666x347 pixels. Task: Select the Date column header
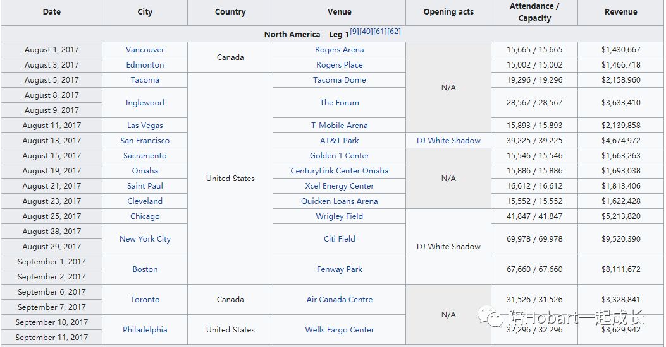pyautogui.click(x=51, y=12)
